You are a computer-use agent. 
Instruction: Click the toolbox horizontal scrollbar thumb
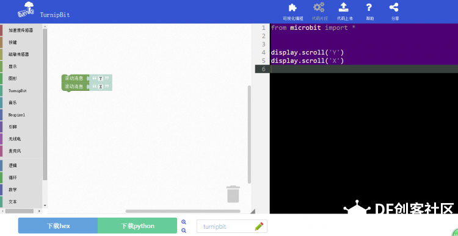pyautogui.click(x=20, y=211)
